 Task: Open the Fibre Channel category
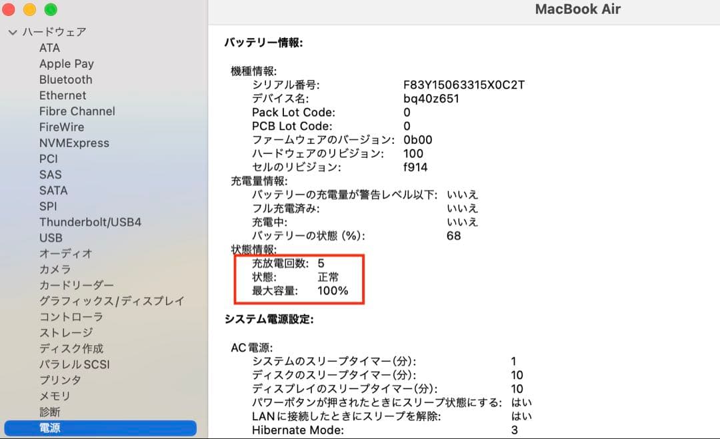pyautogui.click(x=76, y=111)
